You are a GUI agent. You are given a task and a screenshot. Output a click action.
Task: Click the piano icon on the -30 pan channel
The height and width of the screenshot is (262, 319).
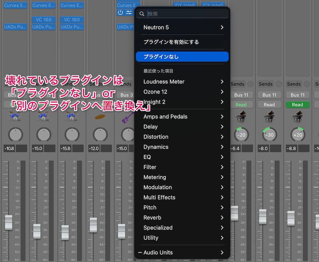point(269,117)
